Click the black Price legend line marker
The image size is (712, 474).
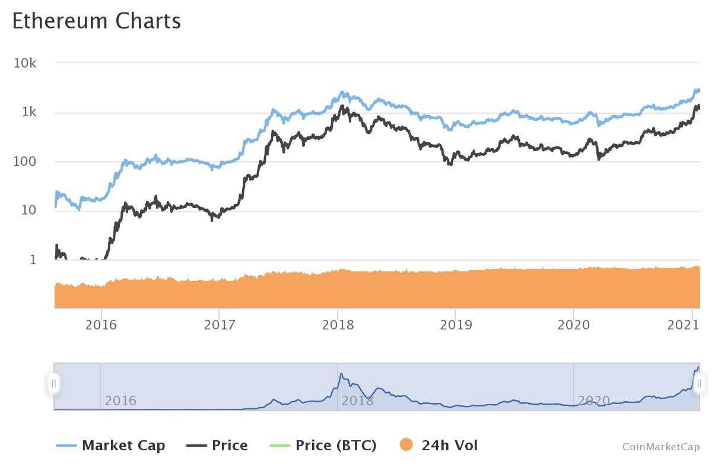(196, 445)
